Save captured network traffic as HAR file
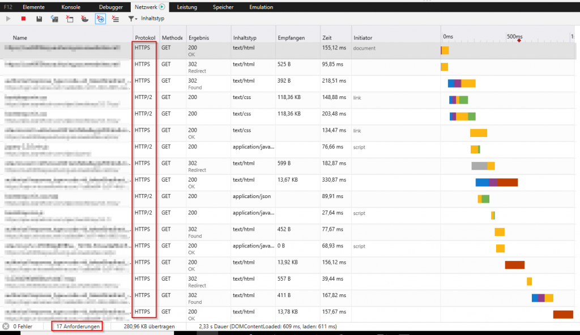The height and width of the screenshot is (335, 580). click(x=39, y=19)
